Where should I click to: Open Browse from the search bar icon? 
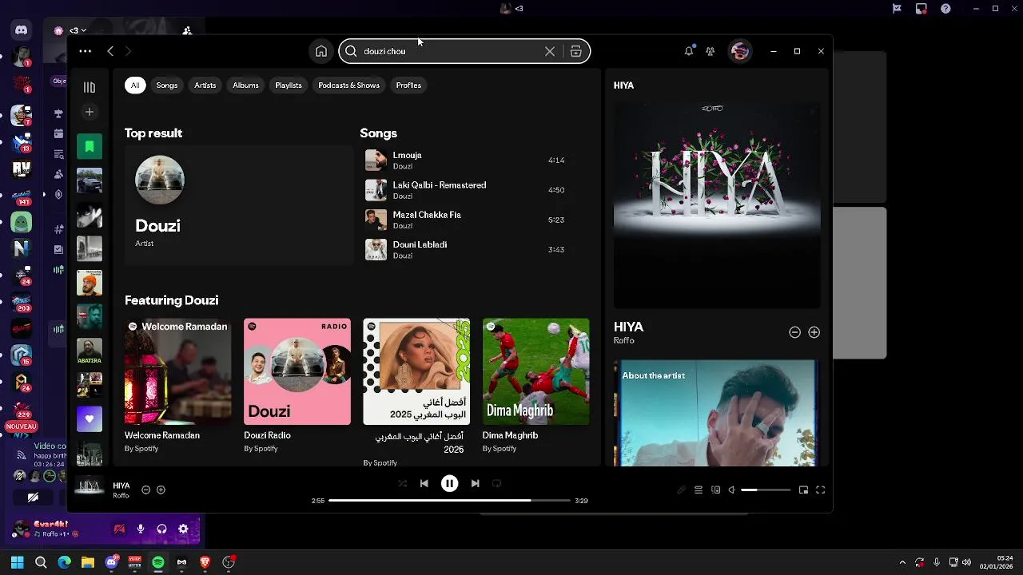click(x=575, y=51)
